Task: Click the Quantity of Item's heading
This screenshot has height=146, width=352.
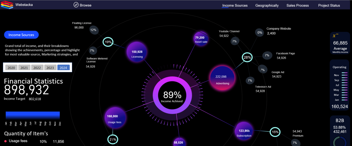Action: click(x=26, y=134)
